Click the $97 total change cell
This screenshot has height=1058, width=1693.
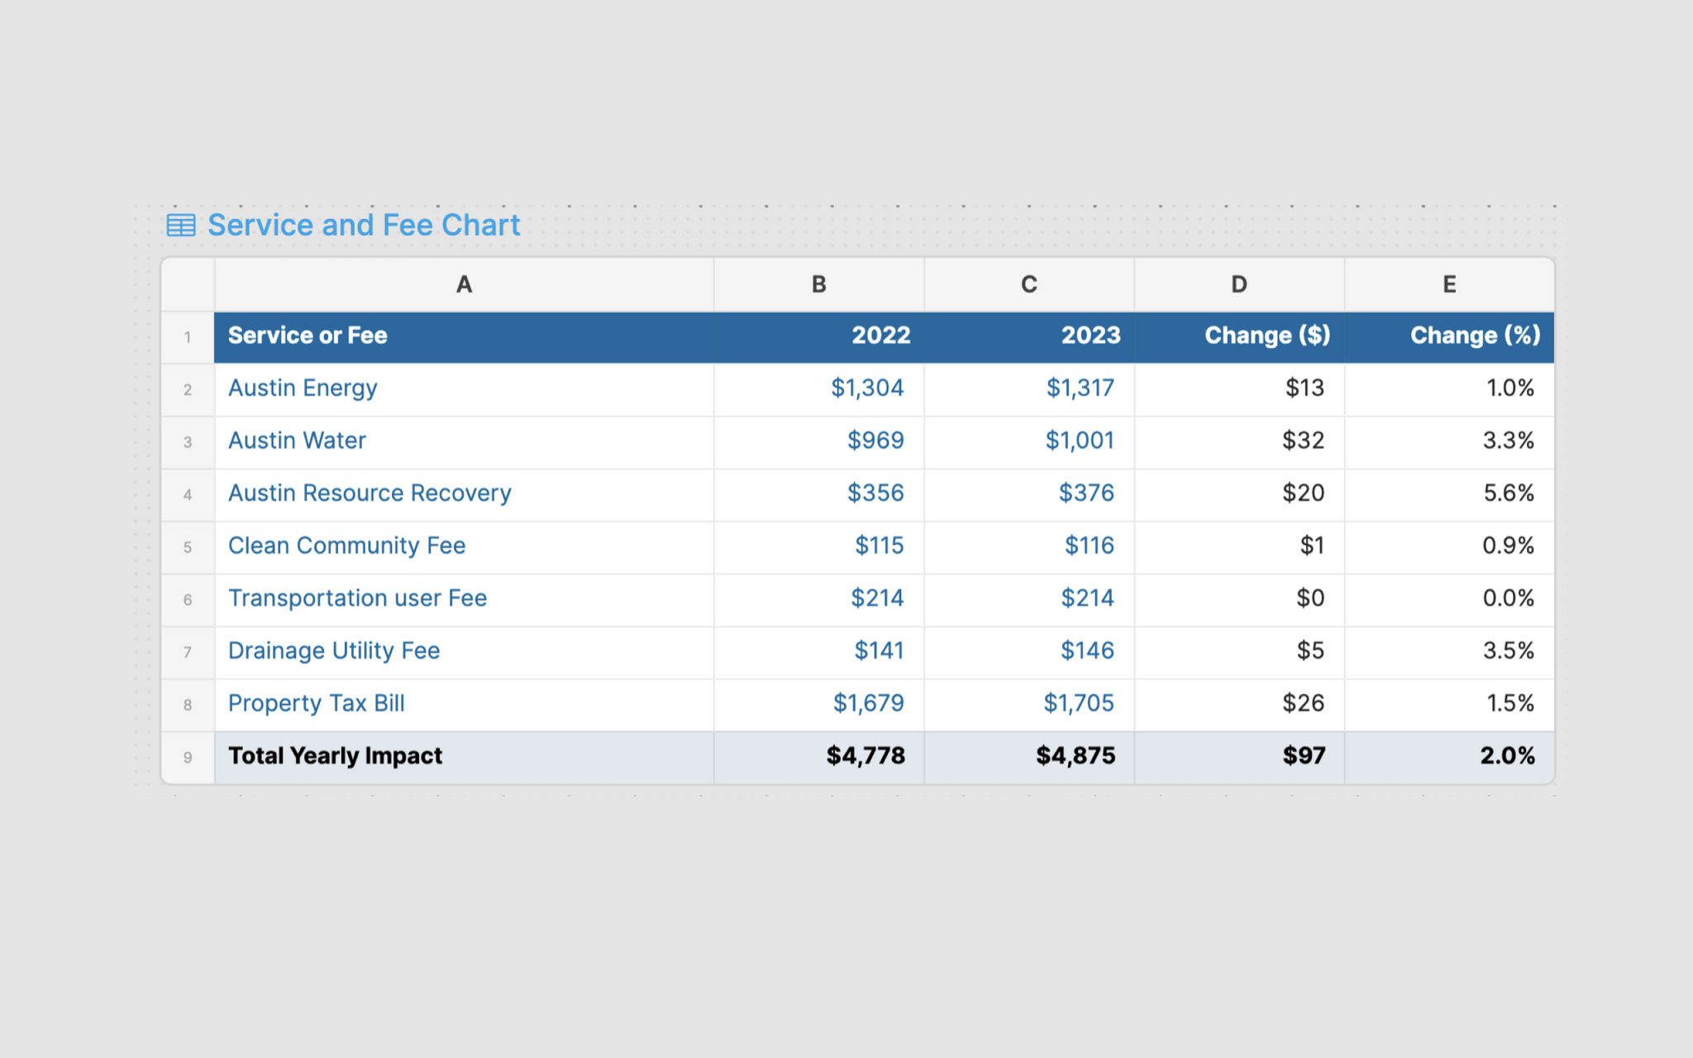pos(1239,757)
